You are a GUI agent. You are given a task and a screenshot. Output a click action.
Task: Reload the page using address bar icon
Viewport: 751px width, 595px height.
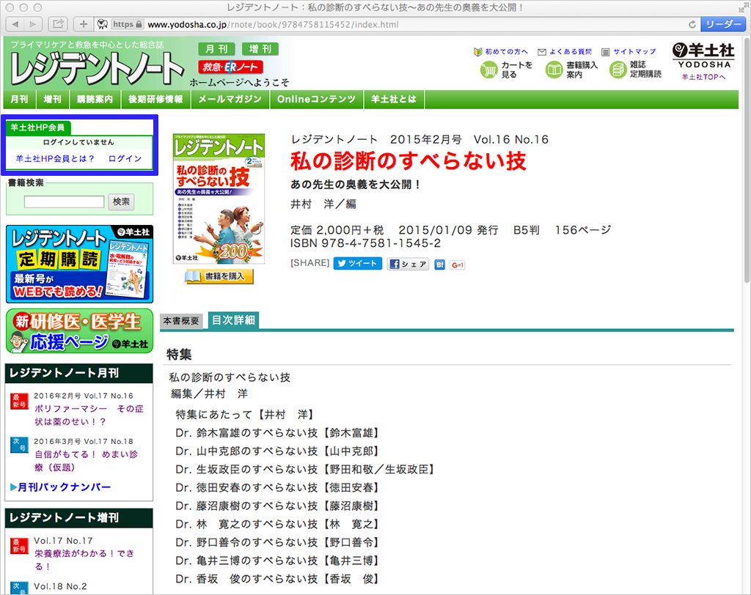click(x=692, y=24)
